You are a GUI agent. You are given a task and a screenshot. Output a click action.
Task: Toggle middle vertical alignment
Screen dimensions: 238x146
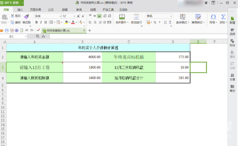(x=95, y=16)
